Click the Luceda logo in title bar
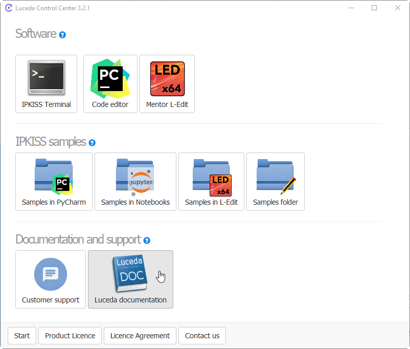 click(8, 8)
